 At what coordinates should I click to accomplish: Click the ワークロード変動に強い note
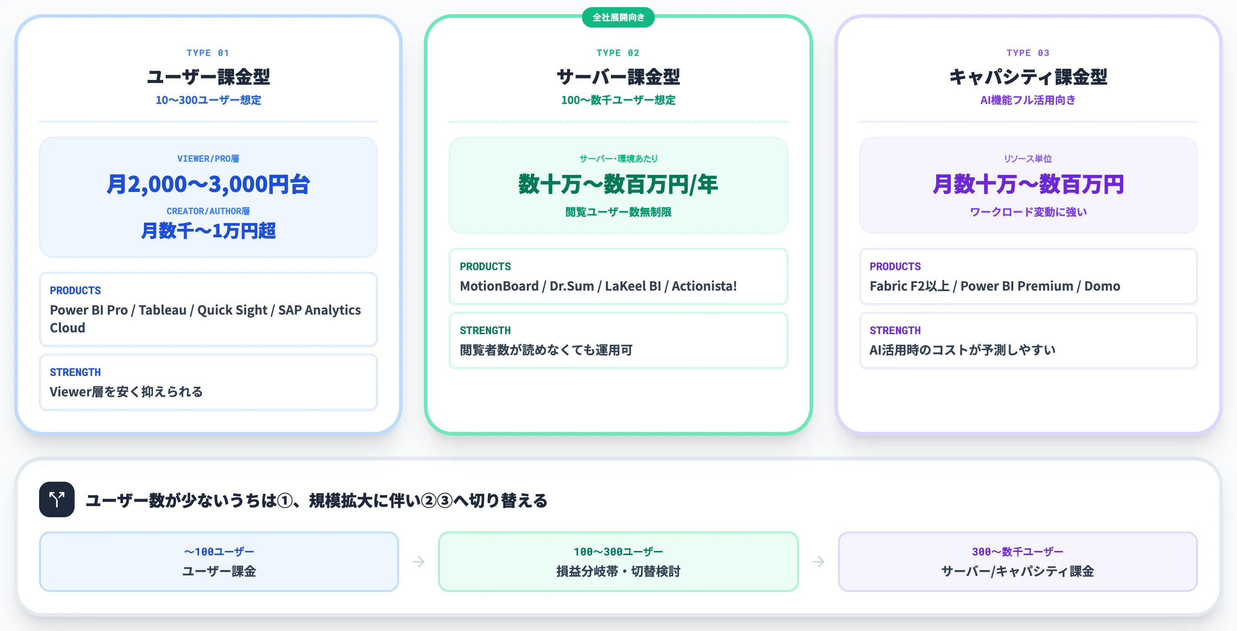click(x=1028, y=212)
